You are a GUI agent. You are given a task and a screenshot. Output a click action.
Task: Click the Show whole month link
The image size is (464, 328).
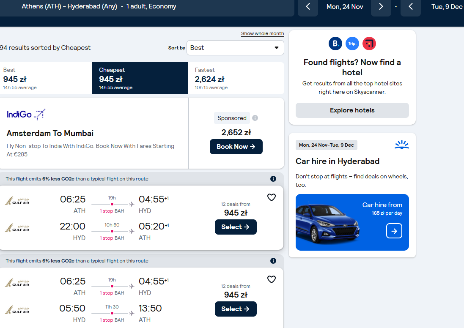(x=263, y=33)
